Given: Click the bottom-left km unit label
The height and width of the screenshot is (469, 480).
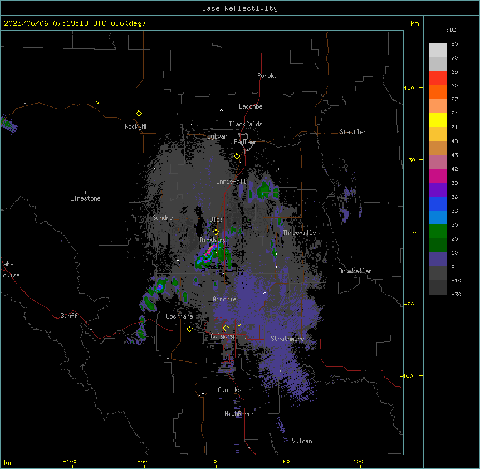Looking at the screenshot, I should click(x=8, y=462).
